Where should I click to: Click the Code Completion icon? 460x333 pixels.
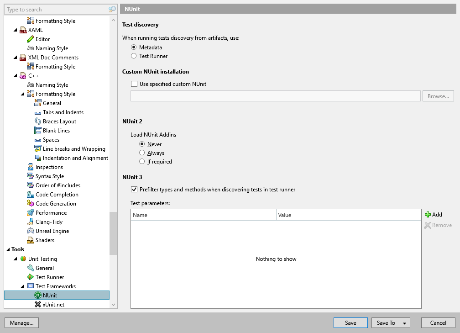tap(30, 195)
